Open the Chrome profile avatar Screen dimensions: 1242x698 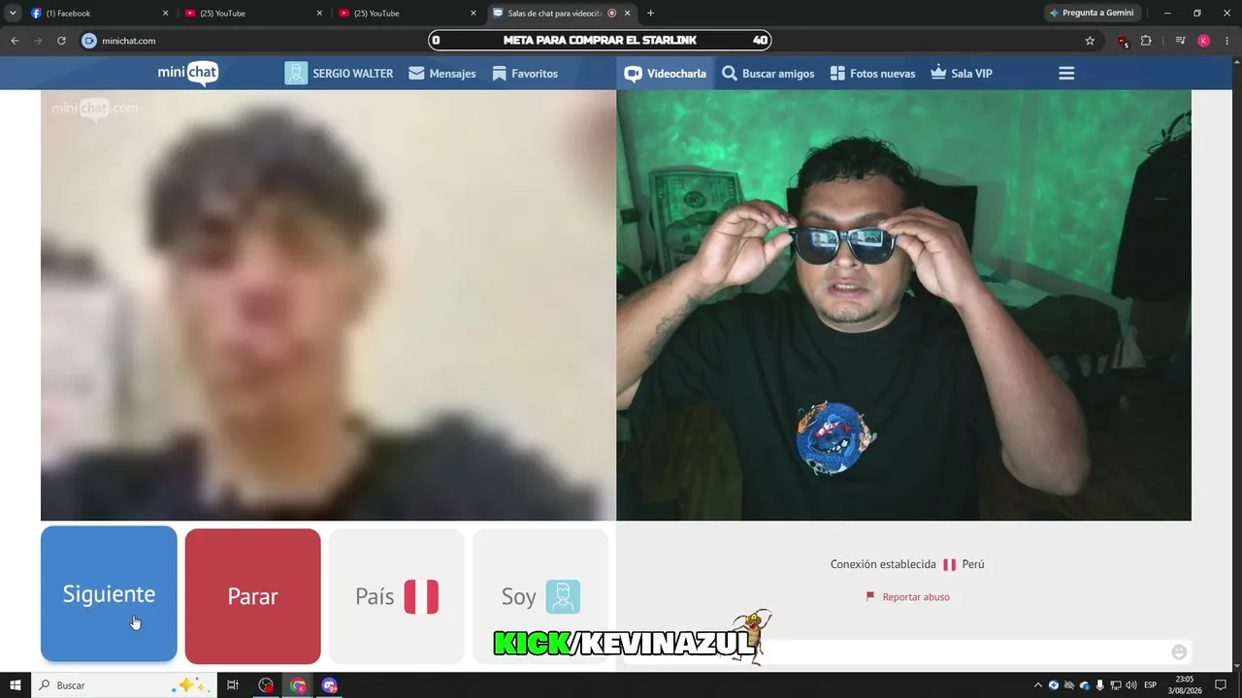tap(1203, 41)
